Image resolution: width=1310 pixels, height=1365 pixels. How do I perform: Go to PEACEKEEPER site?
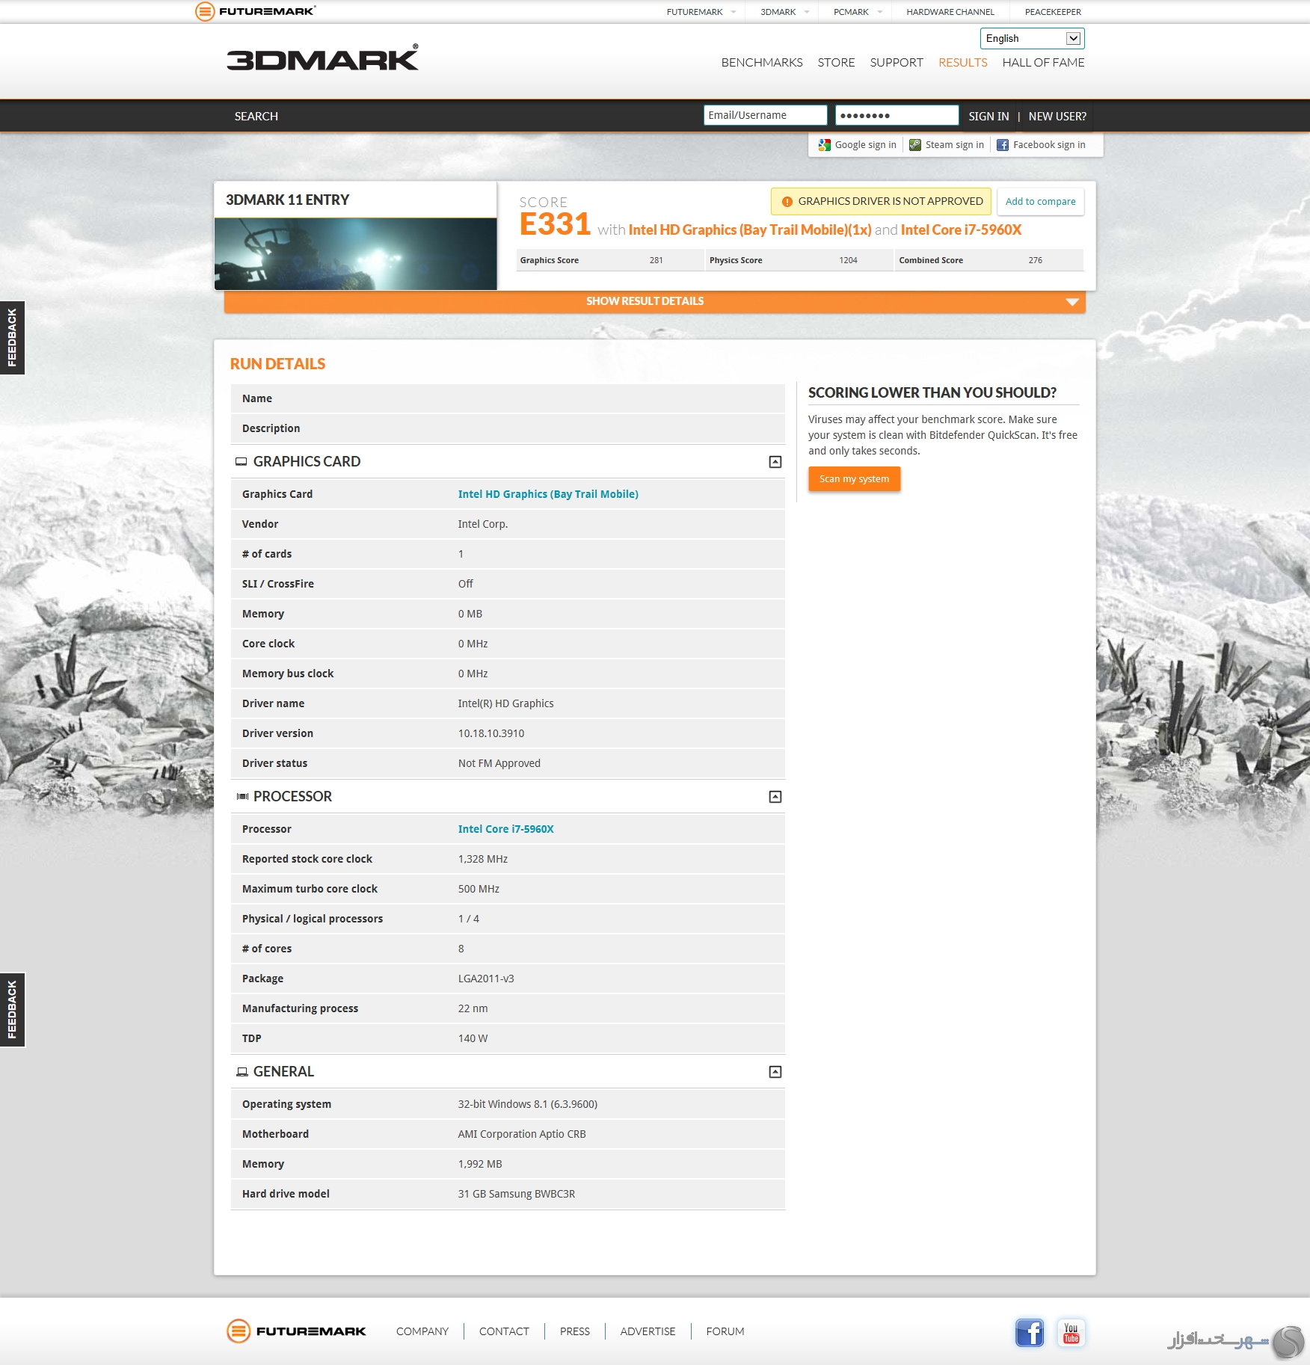point(1053,12)
